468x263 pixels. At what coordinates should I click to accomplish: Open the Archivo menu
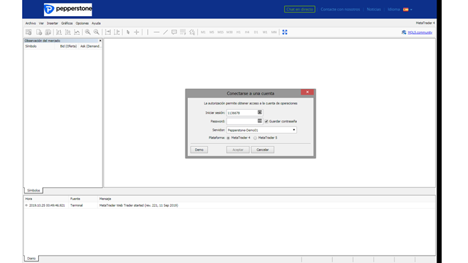[31, 23]
